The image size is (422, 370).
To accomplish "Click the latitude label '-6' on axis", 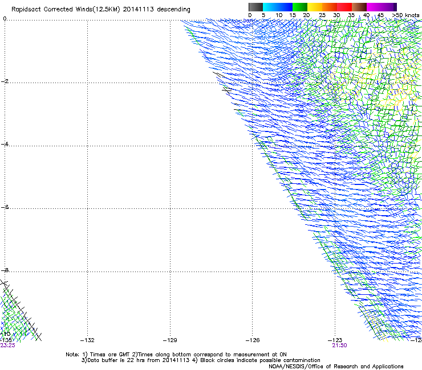I will click(x=5, y=207).
